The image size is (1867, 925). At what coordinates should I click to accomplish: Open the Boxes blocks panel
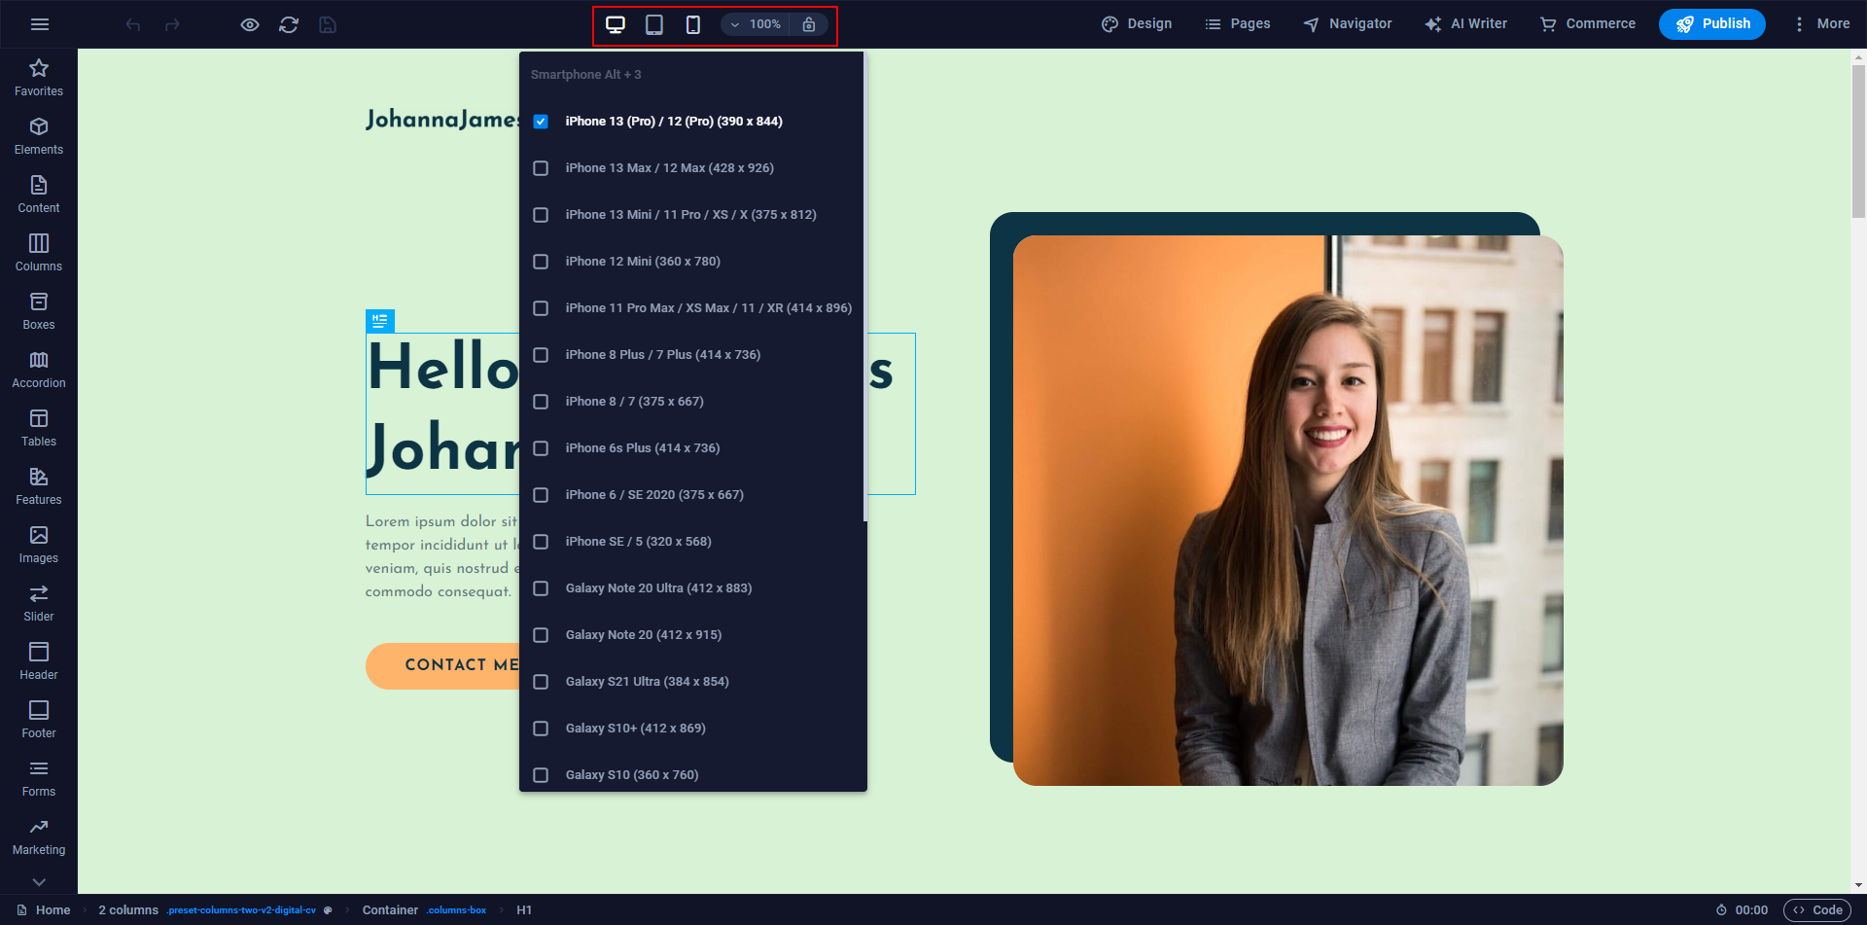pos(39,311)
